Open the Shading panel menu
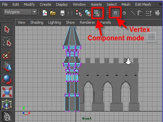The image size is (163, 122). (37, 22)
